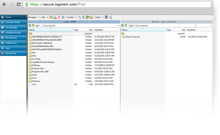The image size is (220, 135).
Task: Sort local files by Type column
Action: click(77, 30)
